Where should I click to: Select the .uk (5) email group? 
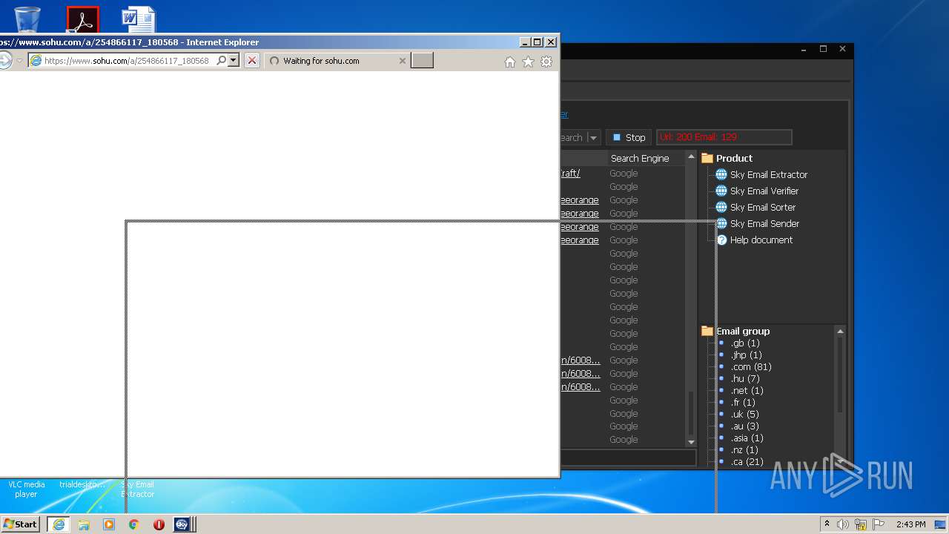click(x=744, y=415)
